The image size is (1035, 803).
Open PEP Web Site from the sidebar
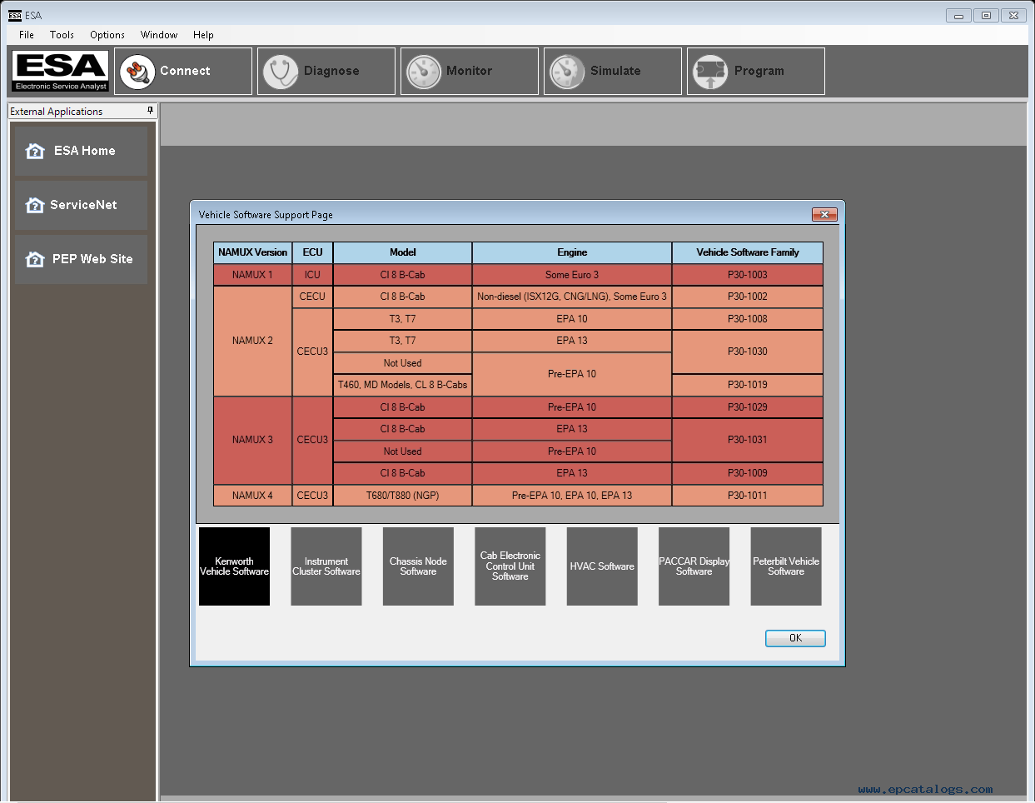(81, 259)
